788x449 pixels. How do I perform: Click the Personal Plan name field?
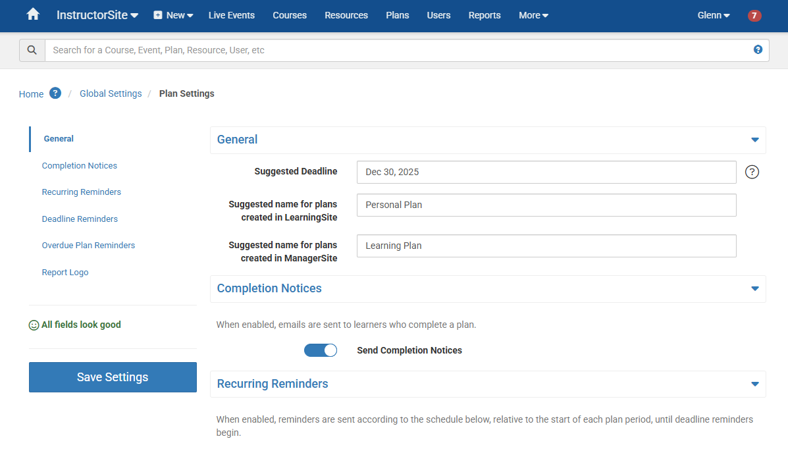pyautogui.click(x=546, y=205)
